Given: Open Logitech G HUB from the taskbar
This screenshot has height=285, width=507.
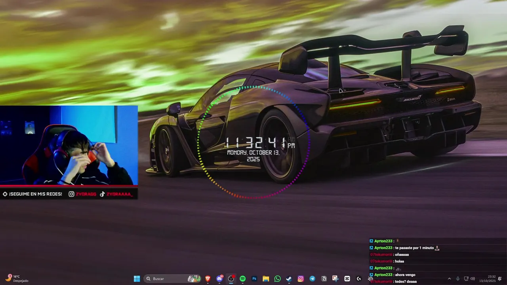Looking at the screenshot, I should [x=359, y=279].
